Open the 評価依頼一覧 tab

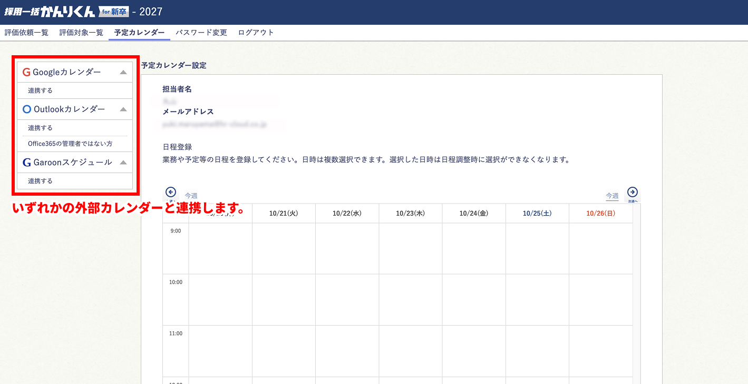click(26, 33)
